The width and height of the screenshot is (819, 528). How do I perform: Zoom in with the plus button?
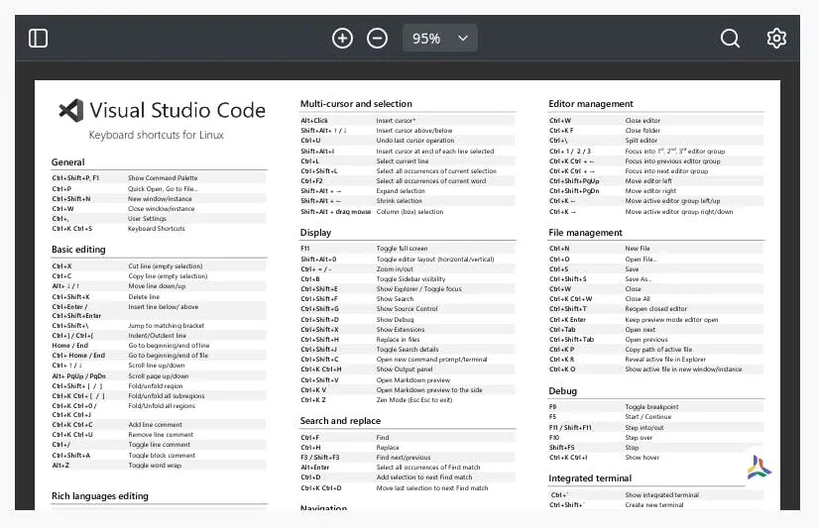[343, 39]
